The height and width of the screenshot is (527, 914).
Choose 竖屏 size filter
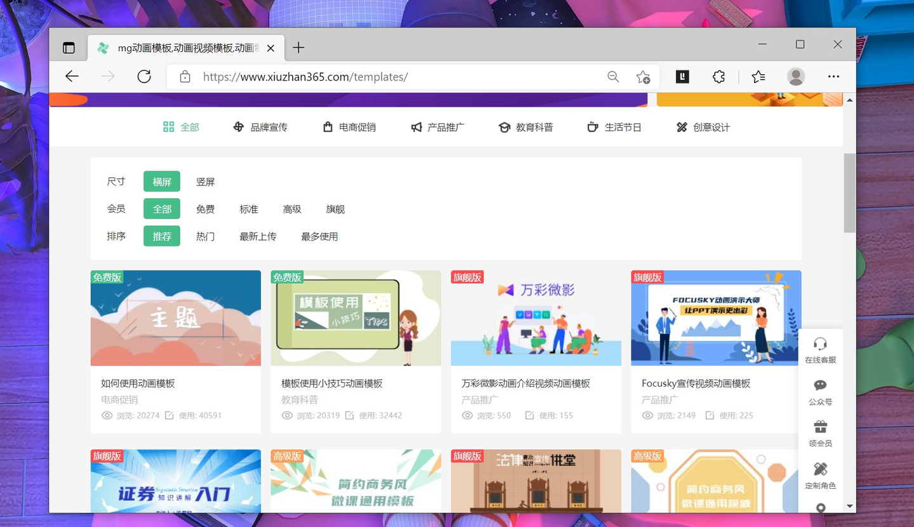pos(206,182)
